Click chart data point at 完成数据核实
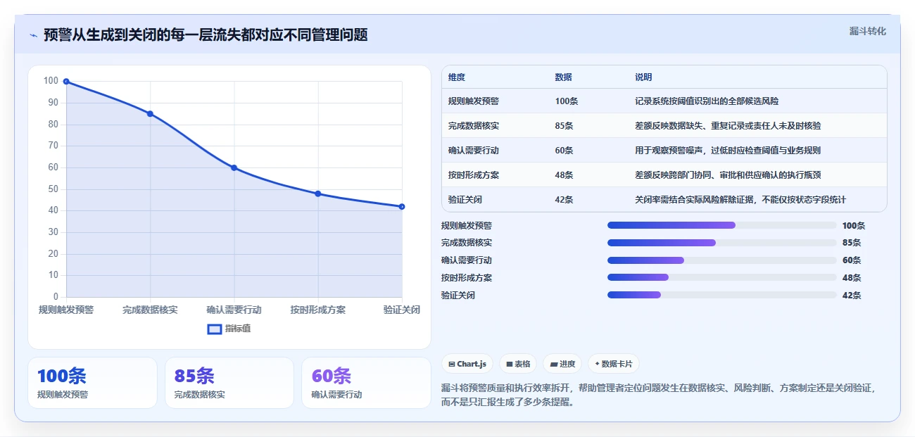The width and height of the screenshot is (915, 437). tap(150, 114)
